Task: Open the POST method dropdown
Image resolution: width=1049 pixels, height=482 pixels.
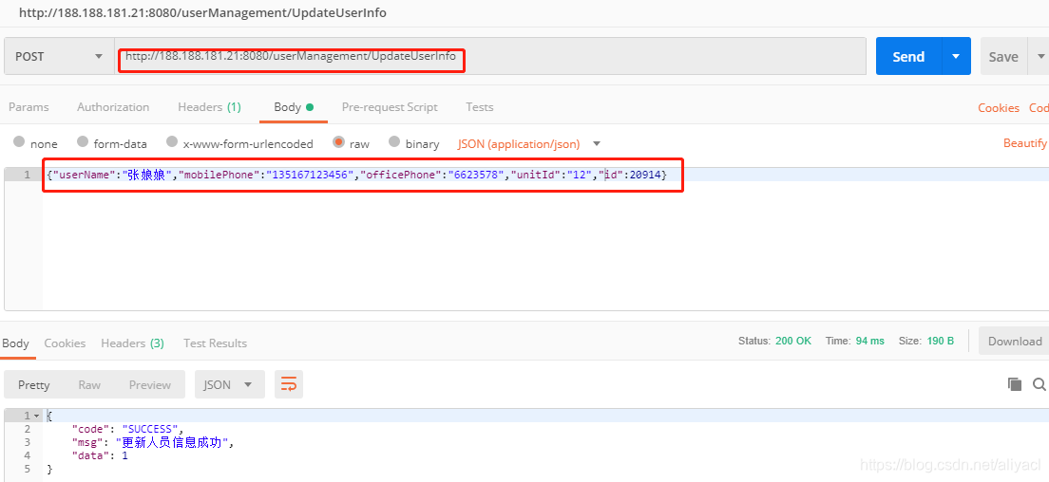Action: (59, 56)
